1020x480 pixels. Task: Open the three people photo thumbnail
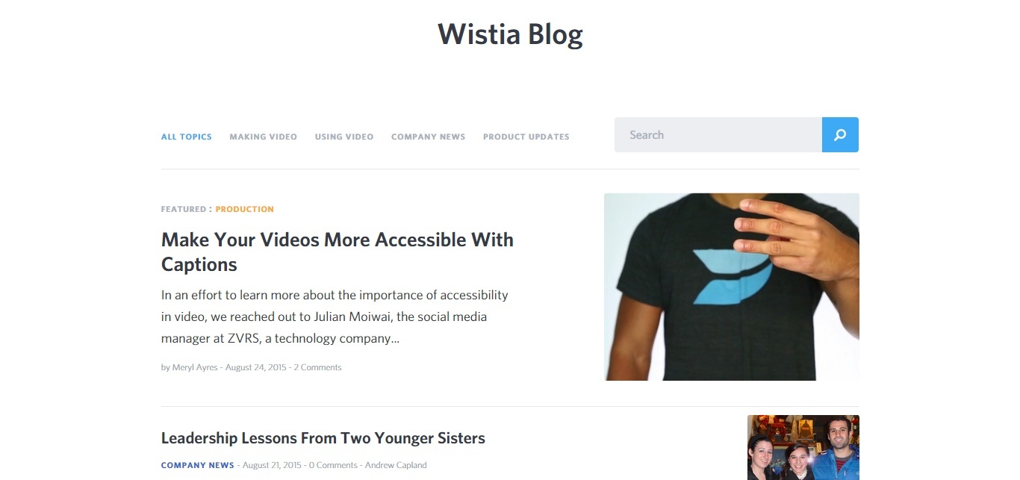(803, 447)
